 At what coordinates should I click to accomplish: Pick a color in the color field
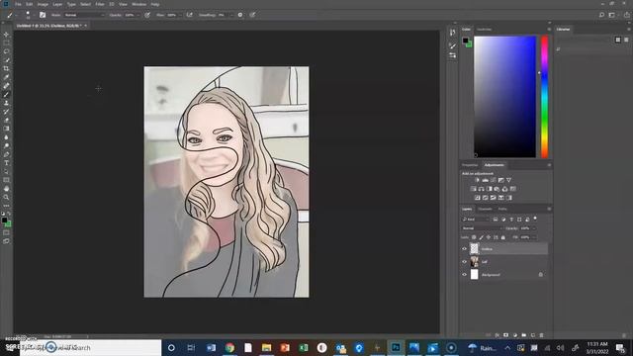pos(505,97)
